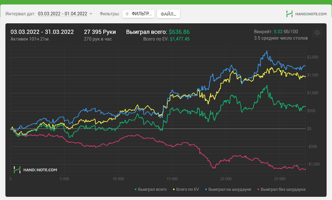Click the pink dot legend marker
Viewport: 332px width, 200px height.
258,190
